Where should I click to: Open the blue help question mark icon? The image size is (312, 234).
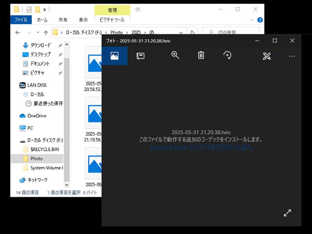(260, 20)
